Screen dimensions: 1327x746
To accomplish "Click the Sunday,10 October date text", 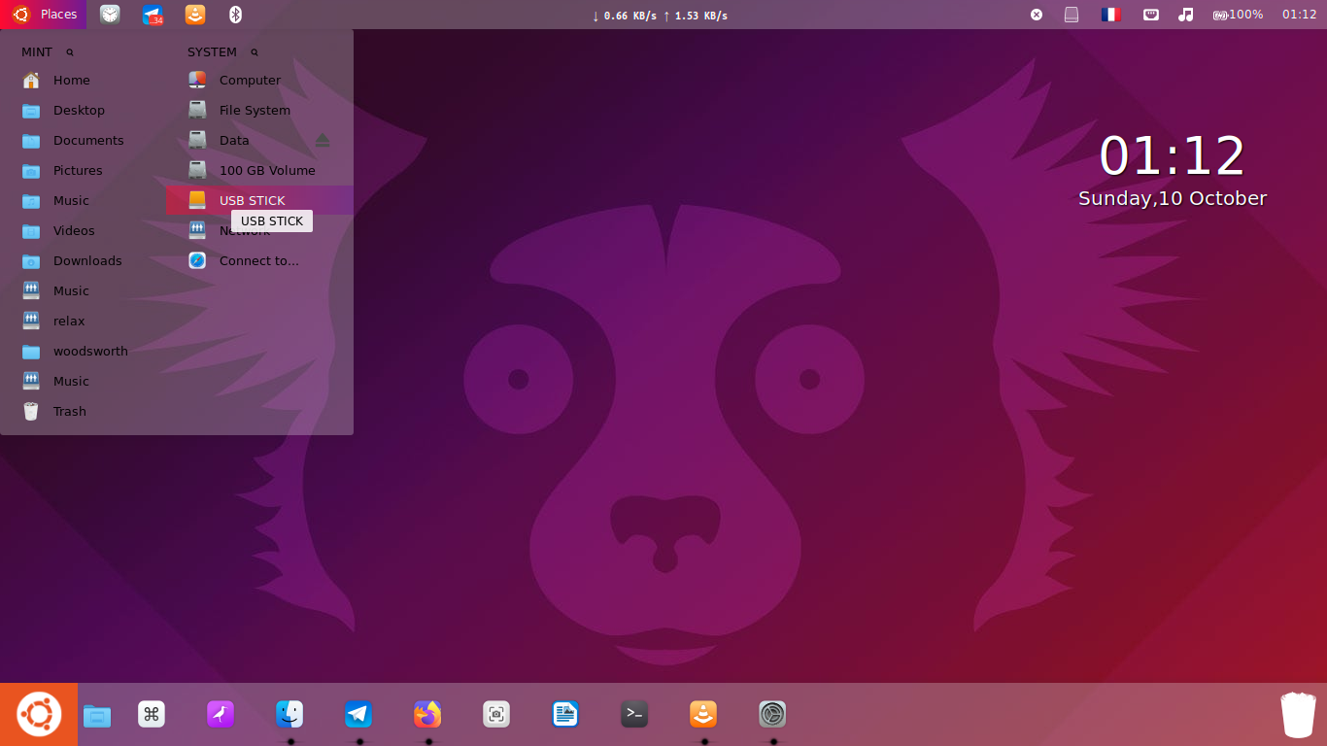I will click(1173, 199).
